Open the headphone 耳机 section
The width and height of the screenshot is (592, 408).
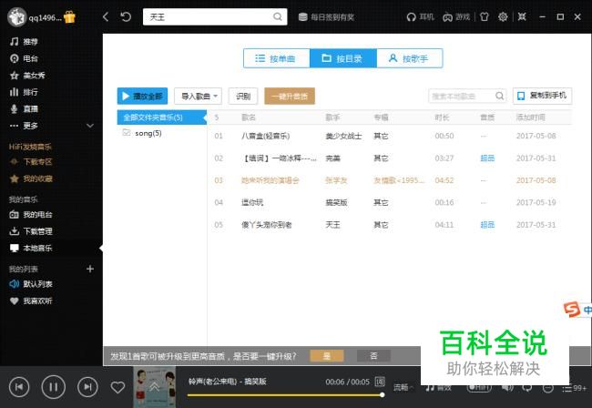(x=420, y=17)
